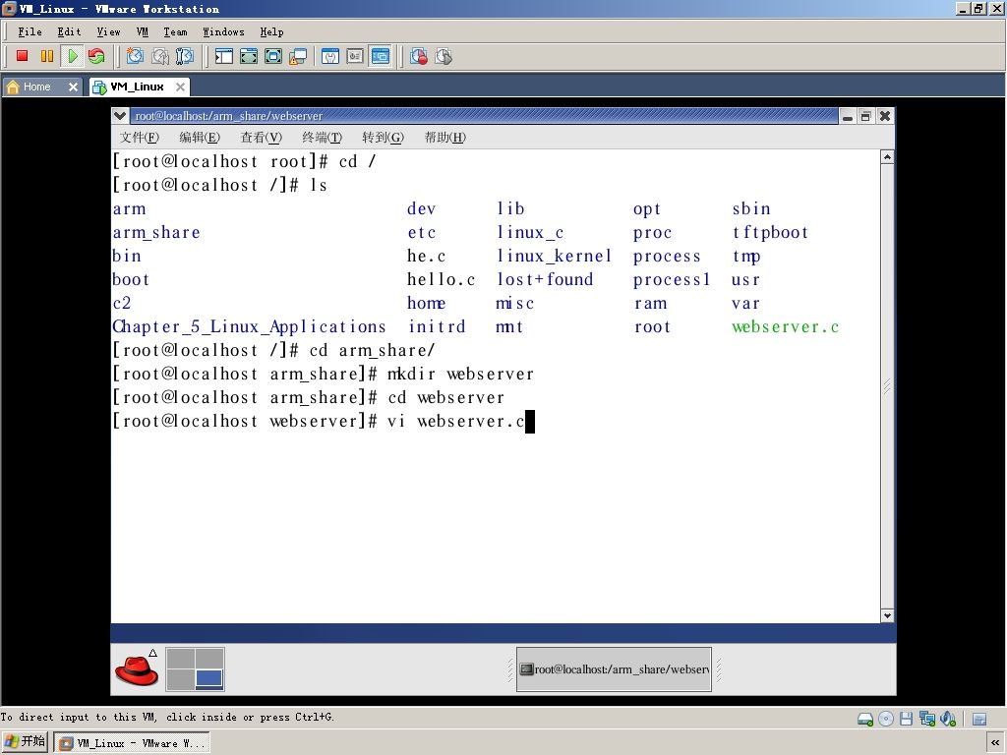Screen dimensions: 1007x755
Task: Open the Windows menu in VMware
Action: (223, 31)
